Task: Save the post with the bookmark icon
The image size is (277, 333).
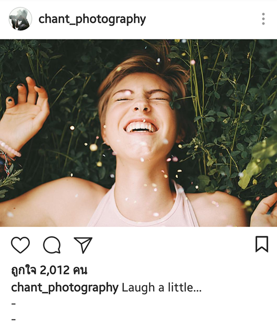Action: [x=262, y=244]
